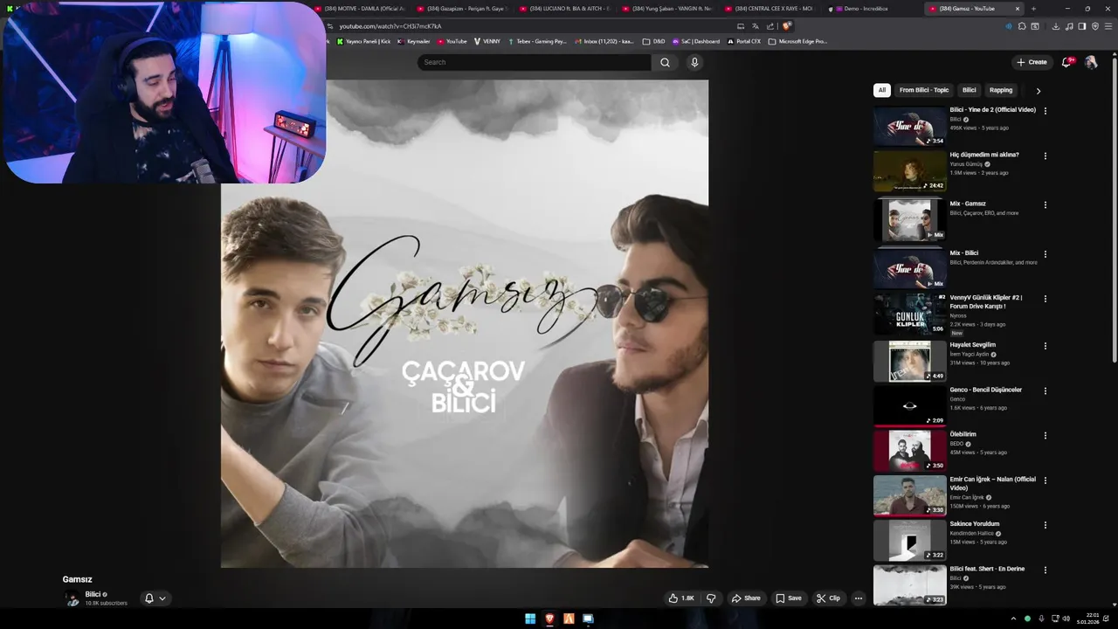Open options menu for Hayalet Sevgilim

(1045, 346)
